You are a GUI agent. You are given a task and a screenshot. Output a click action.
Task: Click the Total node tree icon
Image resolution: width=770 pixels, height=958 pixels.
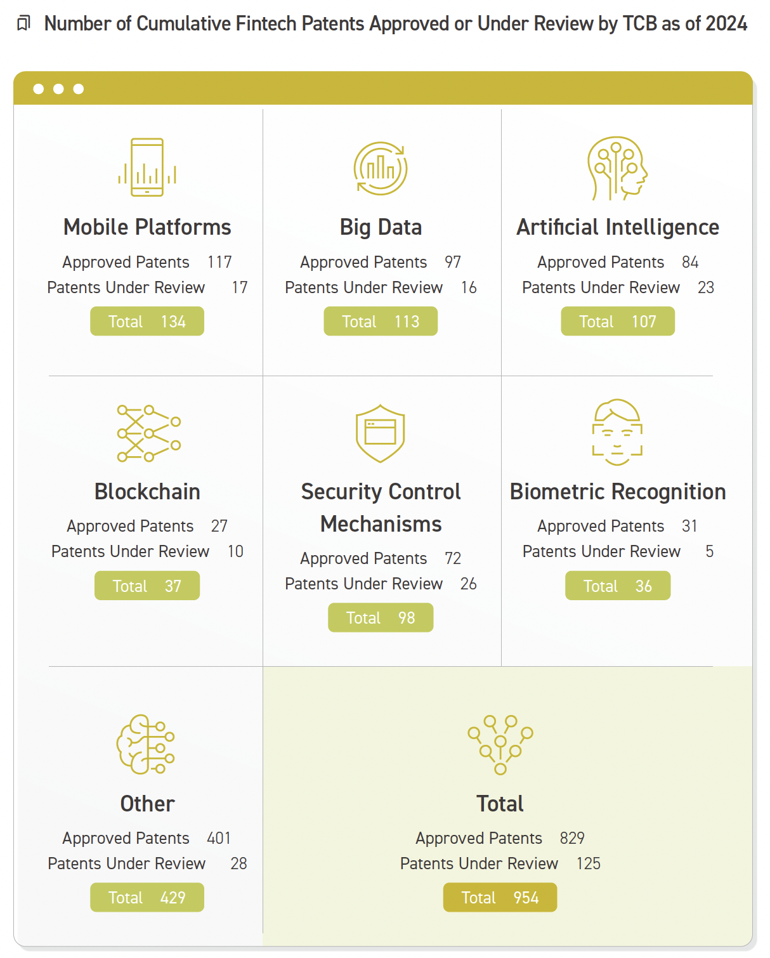click(x=500, y=745)
